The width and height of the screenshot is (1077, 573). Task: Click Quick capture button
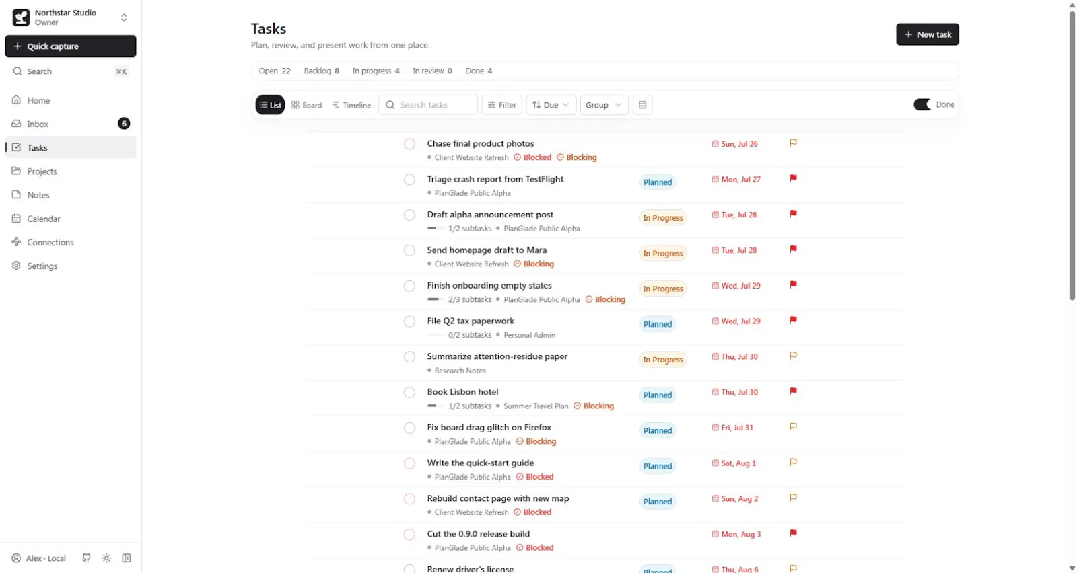tap(71, 46)
